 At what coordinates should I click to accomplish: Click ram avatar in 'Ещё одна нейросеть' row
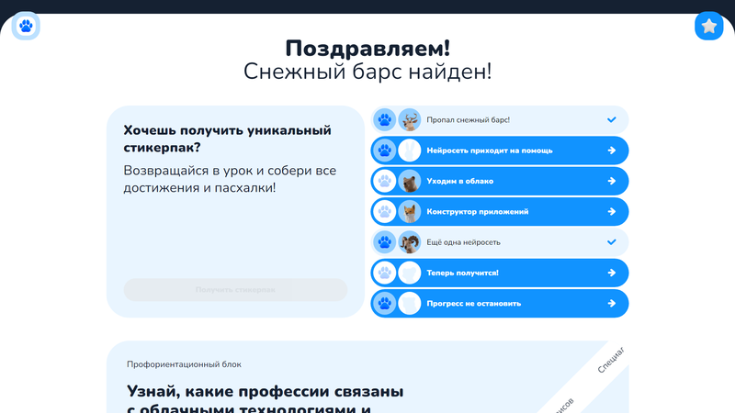410,242
